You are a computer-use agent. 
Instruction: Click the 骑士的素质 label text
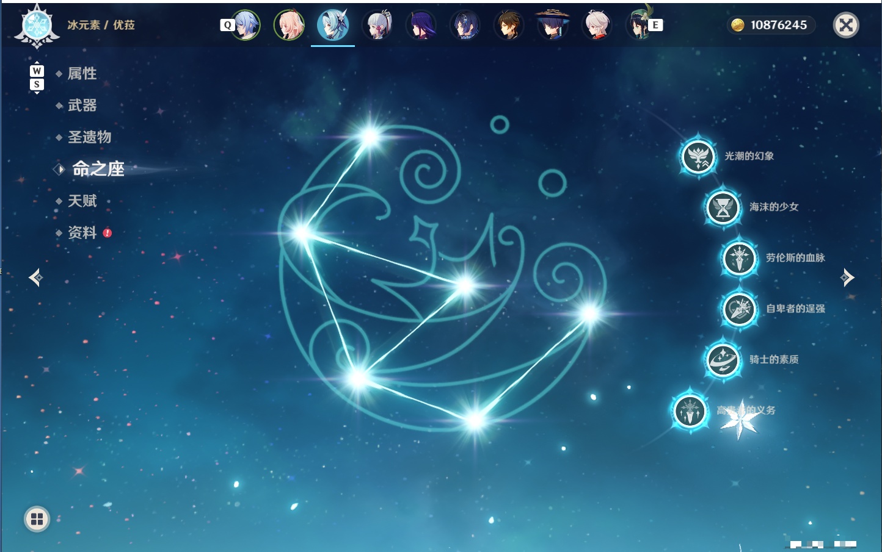click(774, 360)
